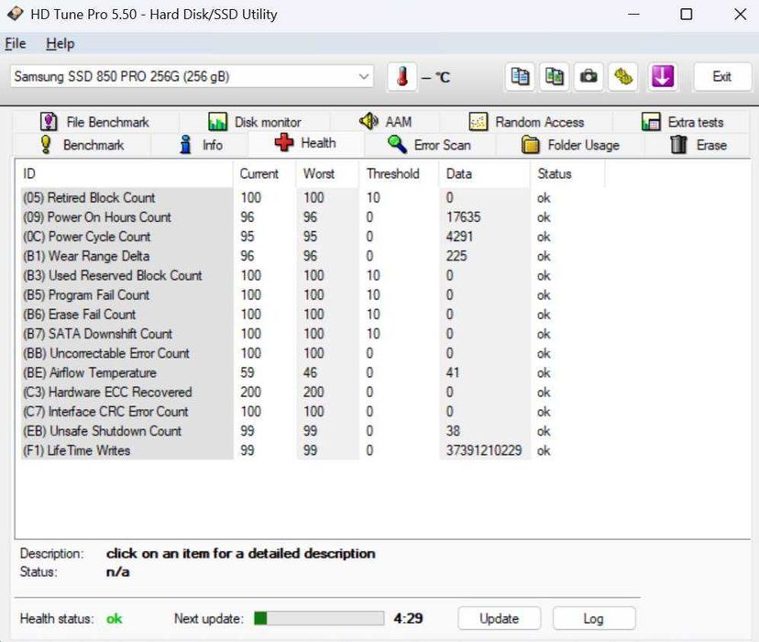Click the Worst column header
The image size is (759, 642).
pyautogui.click(x=327, y=174)
